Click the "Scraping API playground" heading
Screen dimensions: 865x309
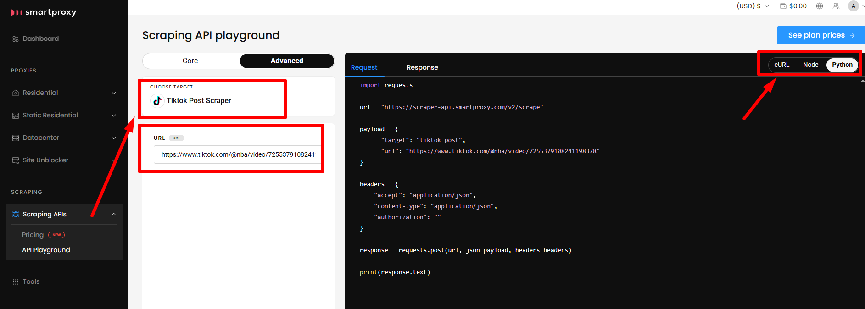click(211, 35)
